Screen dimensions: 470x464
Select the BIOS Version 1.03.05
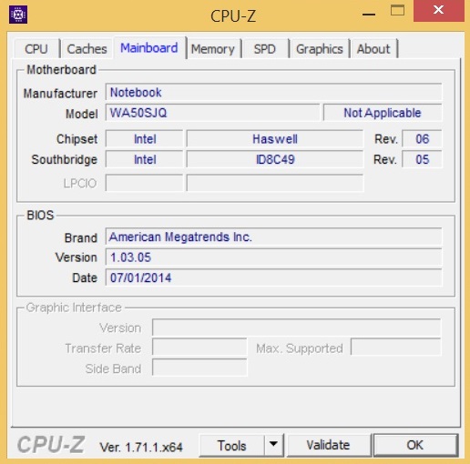click(273, 257)
